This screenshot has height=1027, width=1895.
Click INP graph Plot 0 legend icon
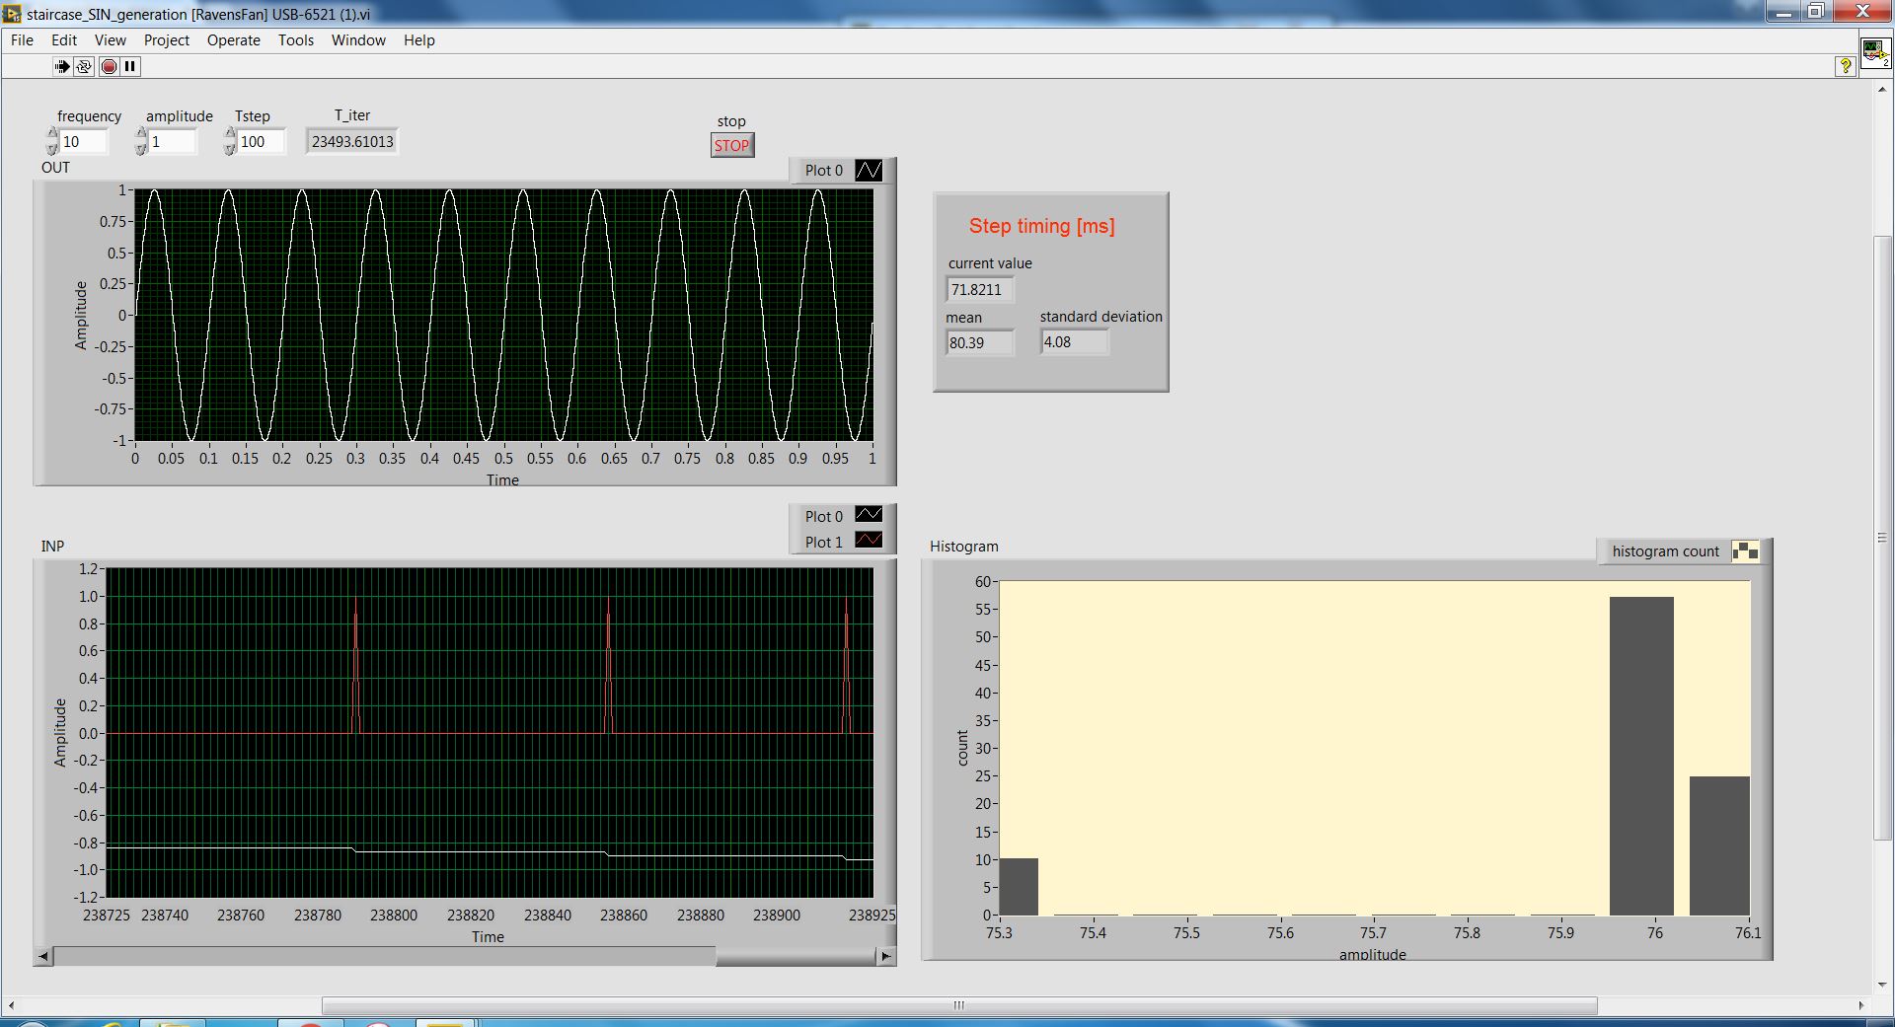pos(869,515)
